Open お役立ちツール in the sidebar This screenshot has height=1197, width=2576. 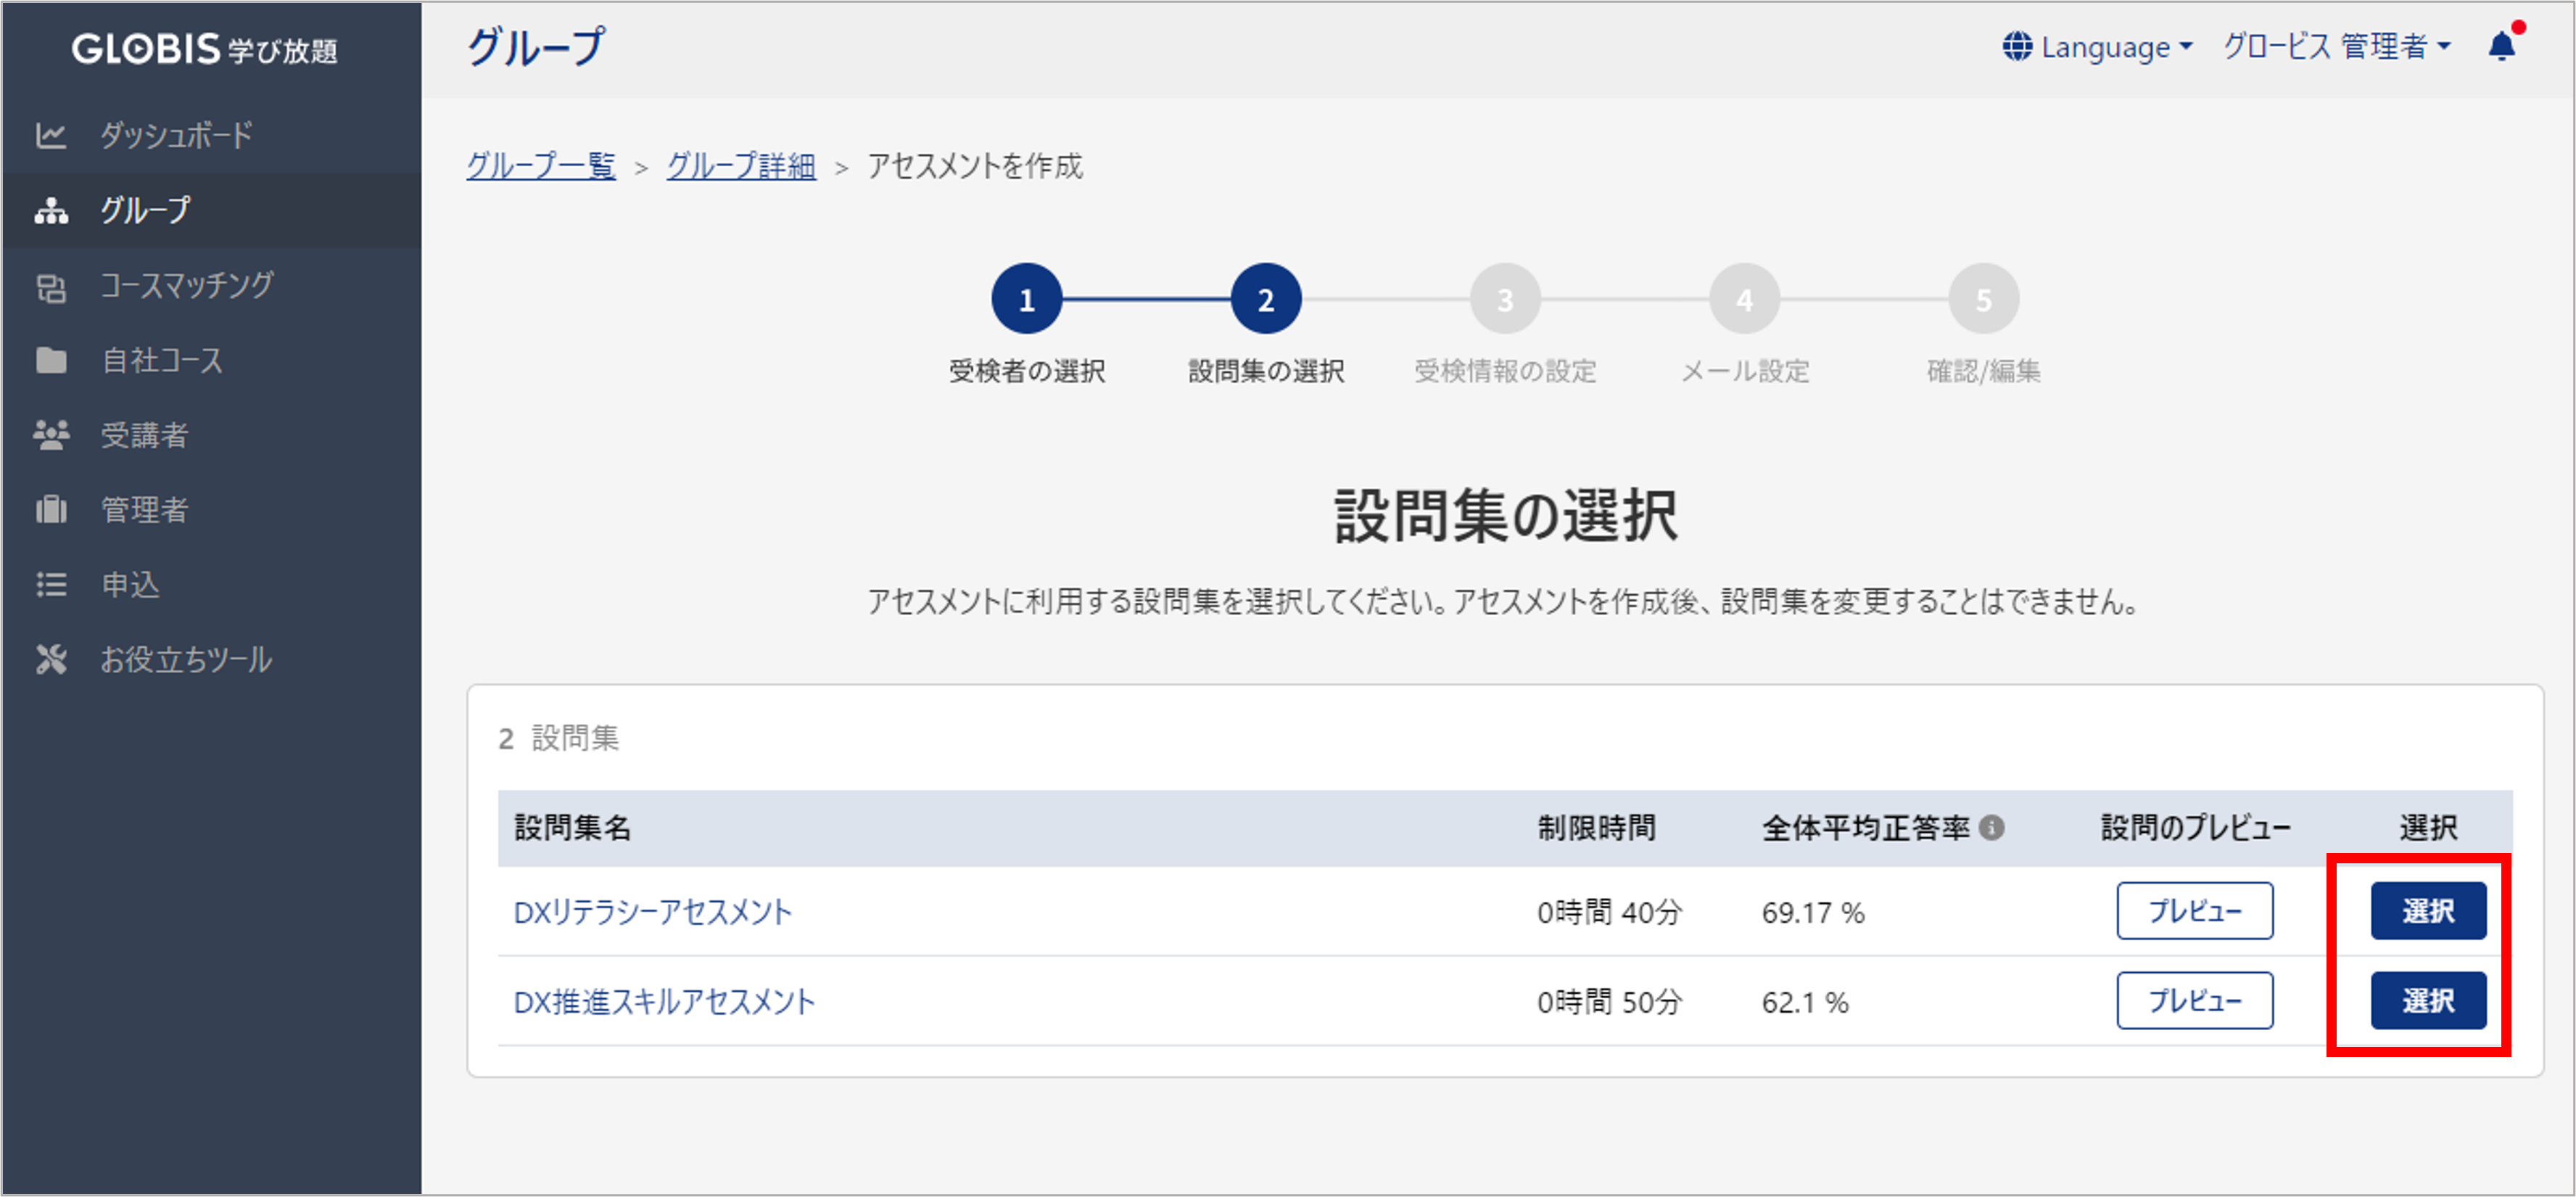coord(212,660)
